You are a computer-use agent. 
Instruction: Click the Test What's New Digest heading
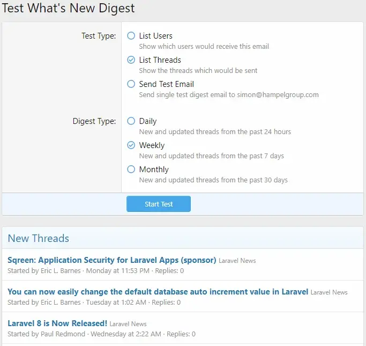click(x=68, y=8)
